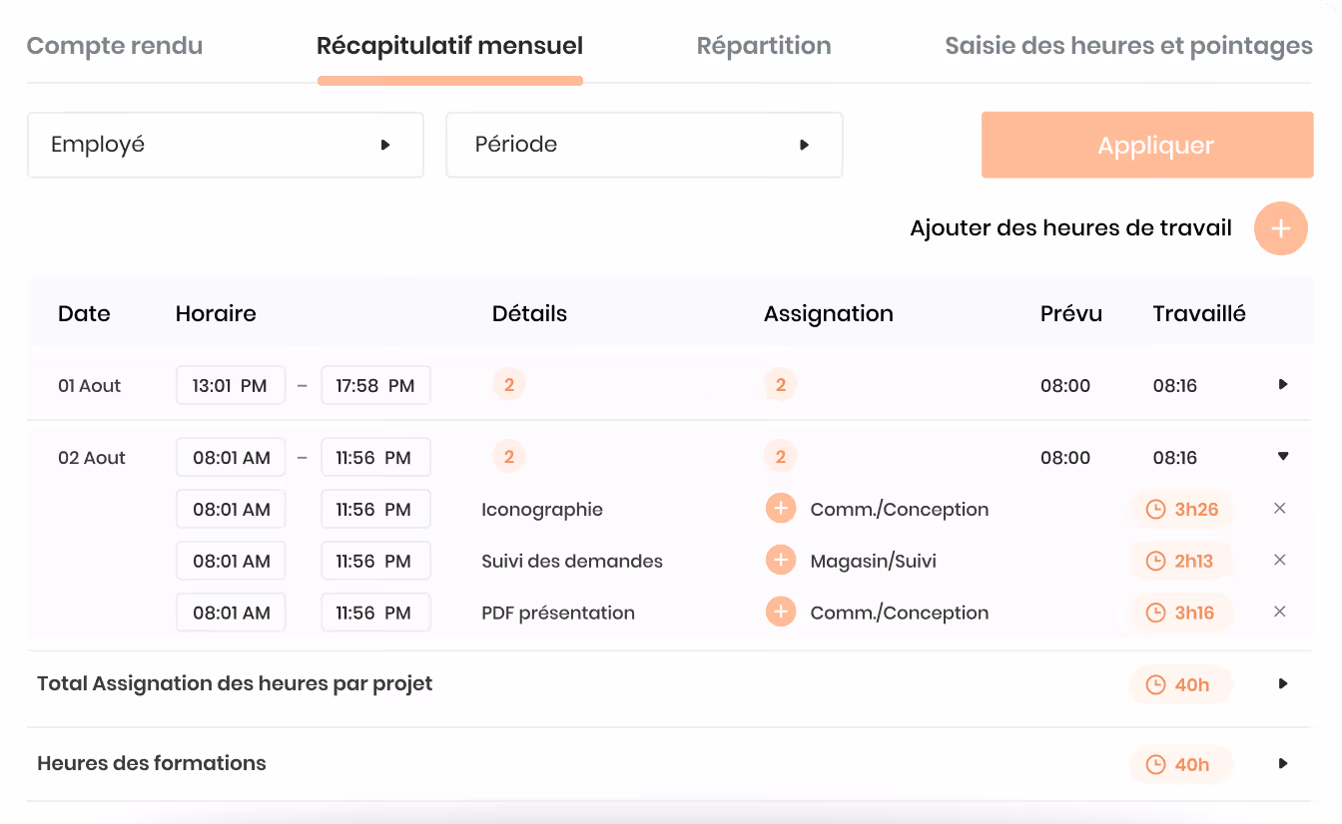
Task: Edit the PDF présentation start time
Action: point(231,614)
